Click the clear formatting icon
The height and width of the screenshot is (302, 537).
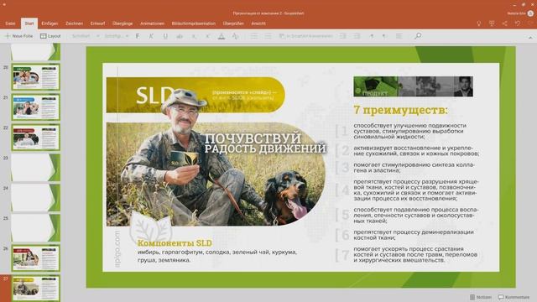[x=235, y=36]
